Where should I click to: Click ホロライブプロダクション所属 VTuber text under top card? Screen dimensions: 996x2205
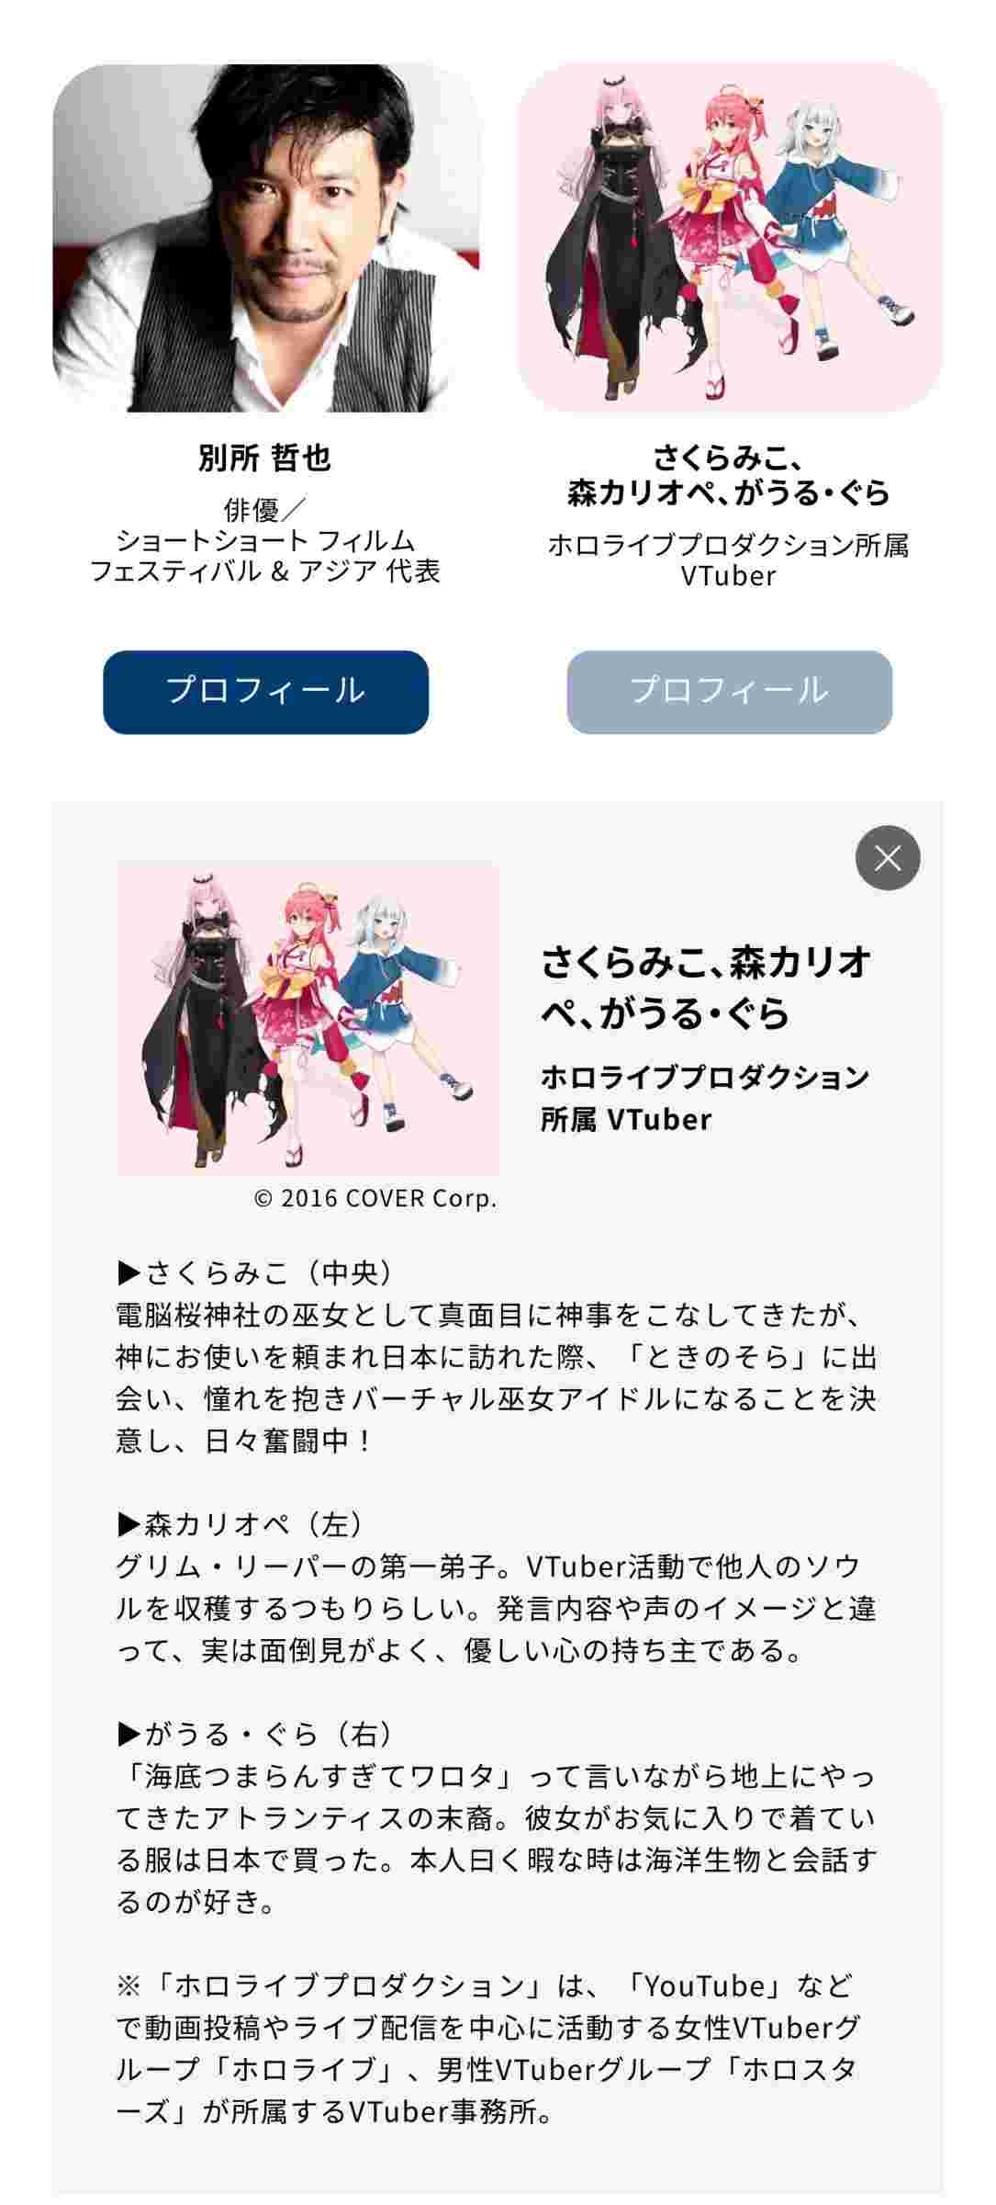(729, 560)
